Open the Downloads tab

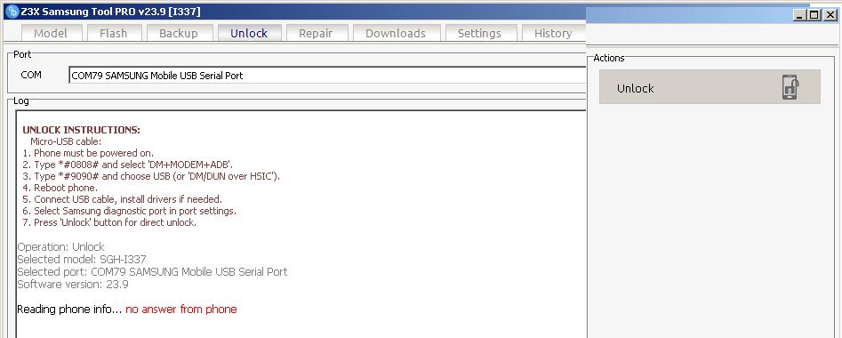(x=396, y=33)
